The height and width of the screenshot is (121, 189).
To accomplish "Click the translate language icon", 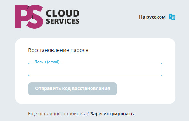I will click(172, 17).
